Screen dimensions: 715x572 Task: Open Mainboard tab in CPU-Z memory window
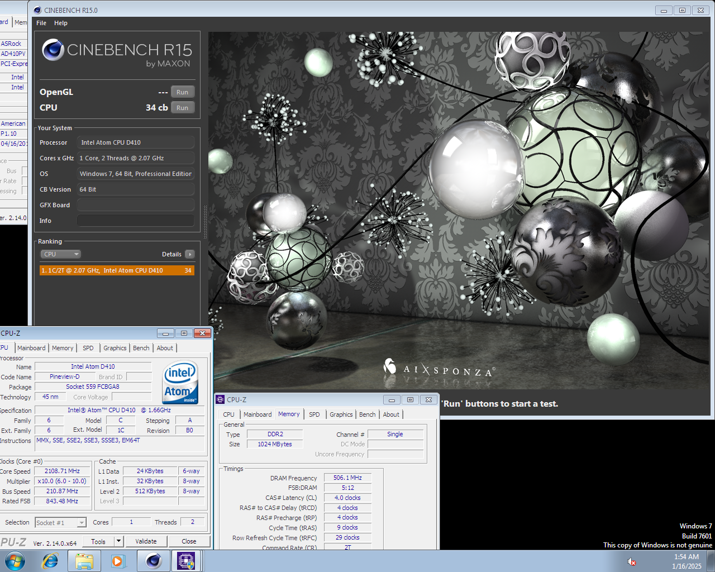(258, 414)
